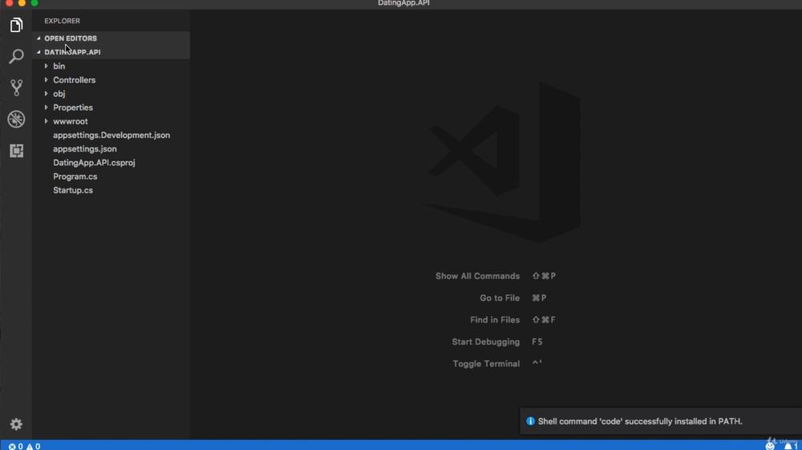This screenshot has height=450, width=802.
Task: Open the Search view icon
Action: (x=16, y=56)
